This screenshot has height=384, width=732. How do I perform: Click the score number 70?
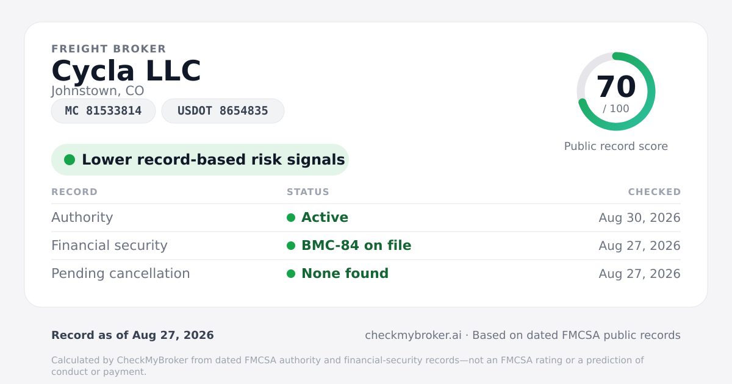click(x=616, y=87)
